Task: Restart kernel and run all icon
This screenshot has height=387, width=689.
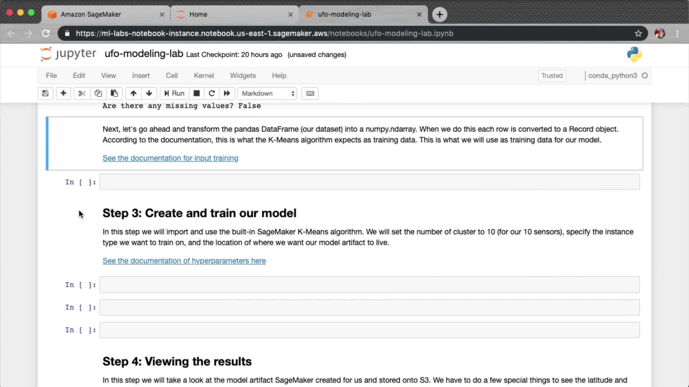Action: click(227, 94)
